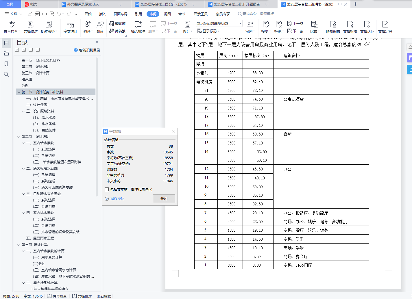Open the 显示标记的最终状态 combo box
This screenshot has height=299, width=412.
pos(219,23)
